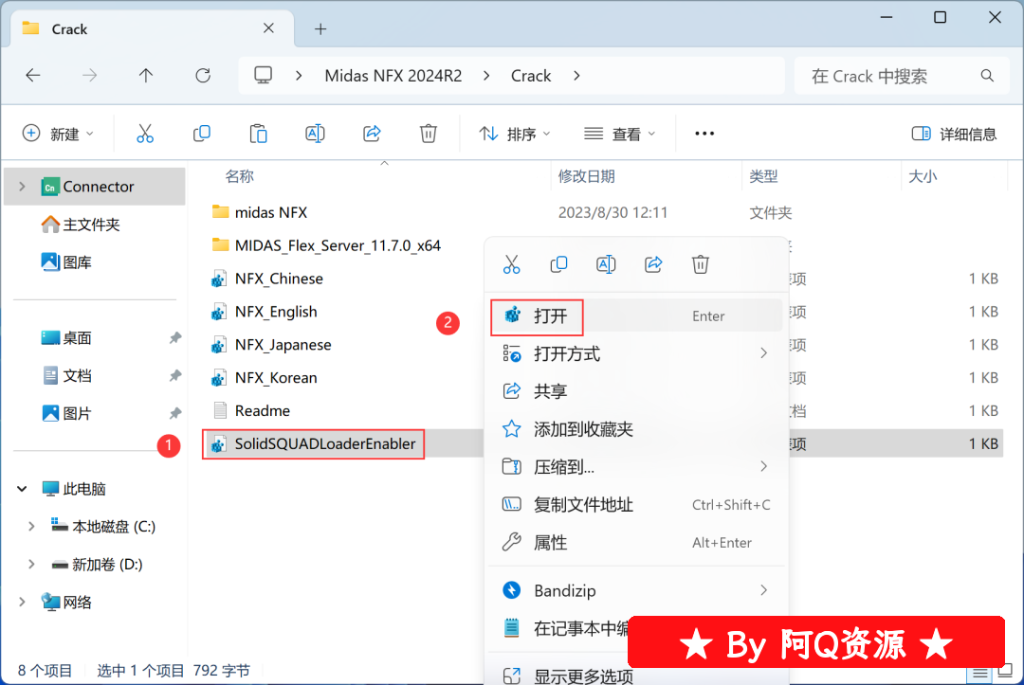
Task: Open 主文件夹 in the sidebar
Action: (x=91, y=225)
